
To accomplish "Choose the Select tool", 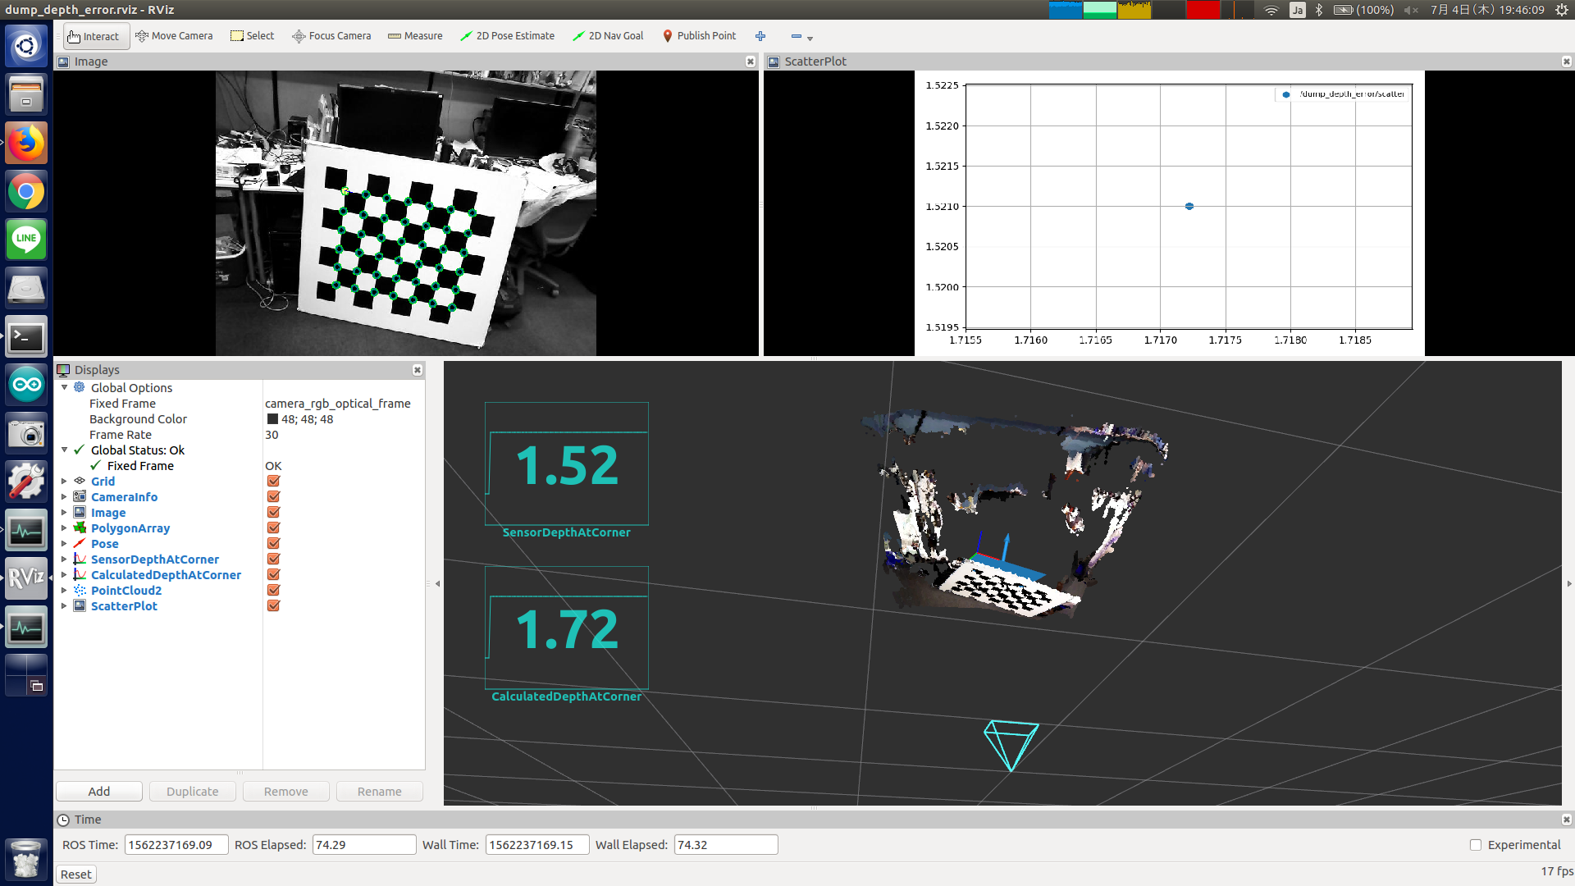I will 253,36.
